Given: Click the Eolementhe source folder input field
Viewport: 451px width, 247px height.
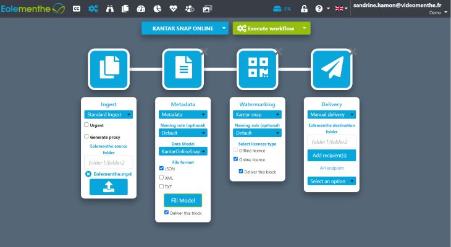Looking at the screenshot, I should [109, 162].
